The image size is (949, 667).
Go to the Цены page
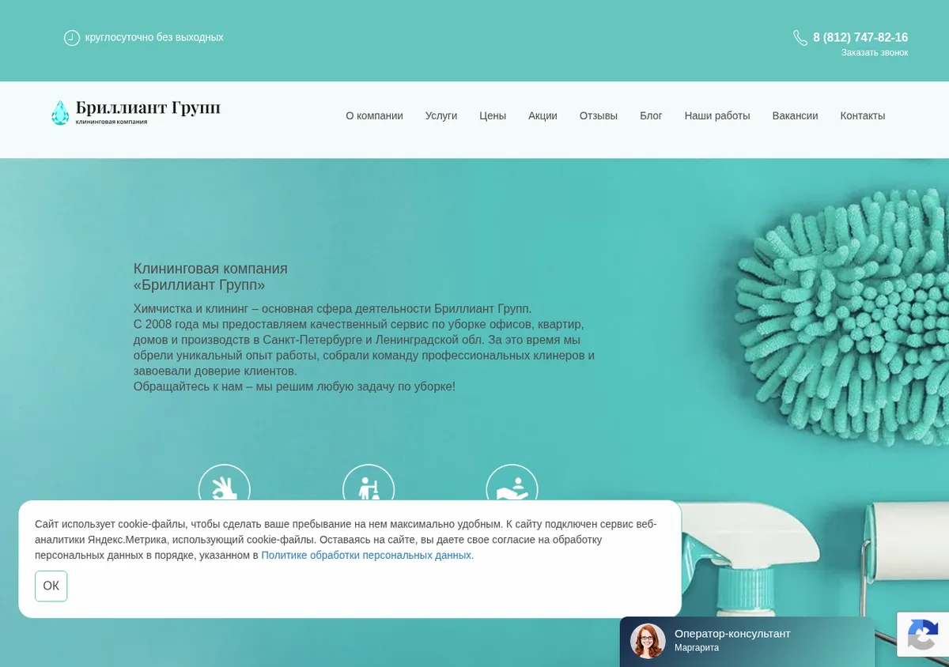click(493, 115)
